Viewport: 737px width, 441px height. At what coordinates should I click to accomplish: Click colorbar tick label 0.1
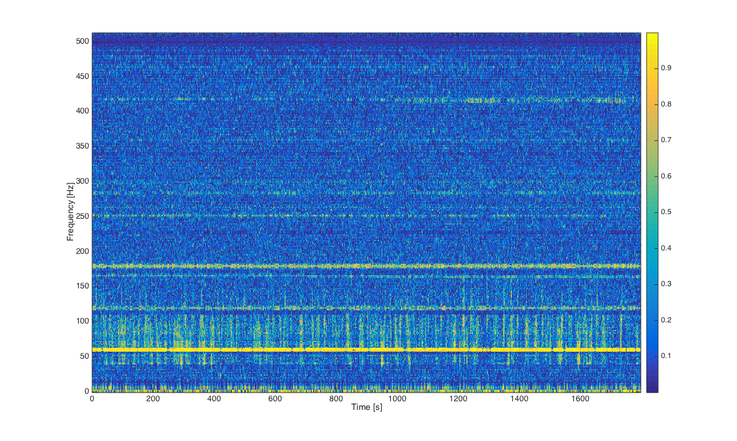pyautogui.click(x=667, y=356)
